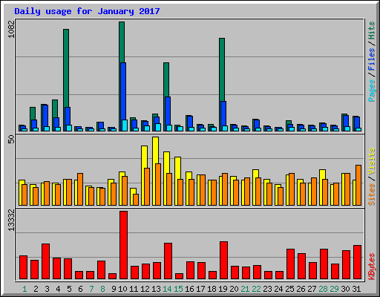Viewport: 380px width, 297px height.
Task: Click day label 21 on the x-axis
Action: click(x=245, y=289)
